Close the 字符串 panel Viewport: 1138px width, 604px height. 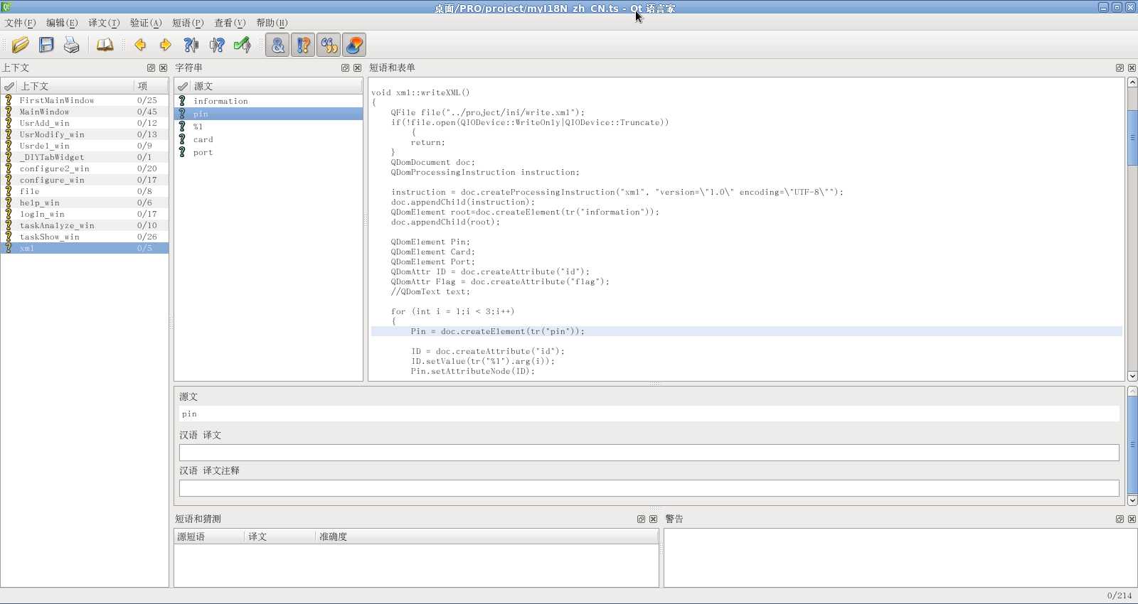357,68
